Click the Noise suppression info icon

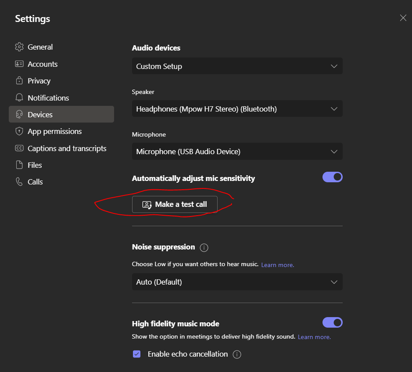point(204,248)
